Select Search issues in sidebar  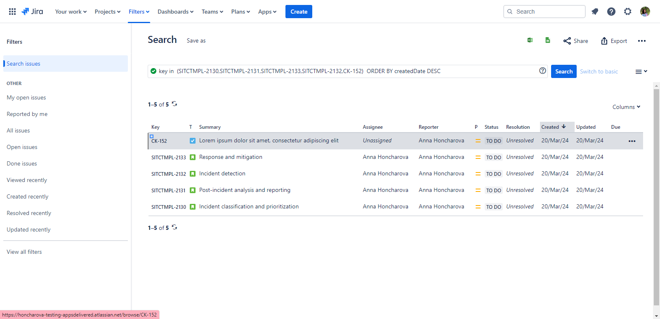click(x=66, y=64)
